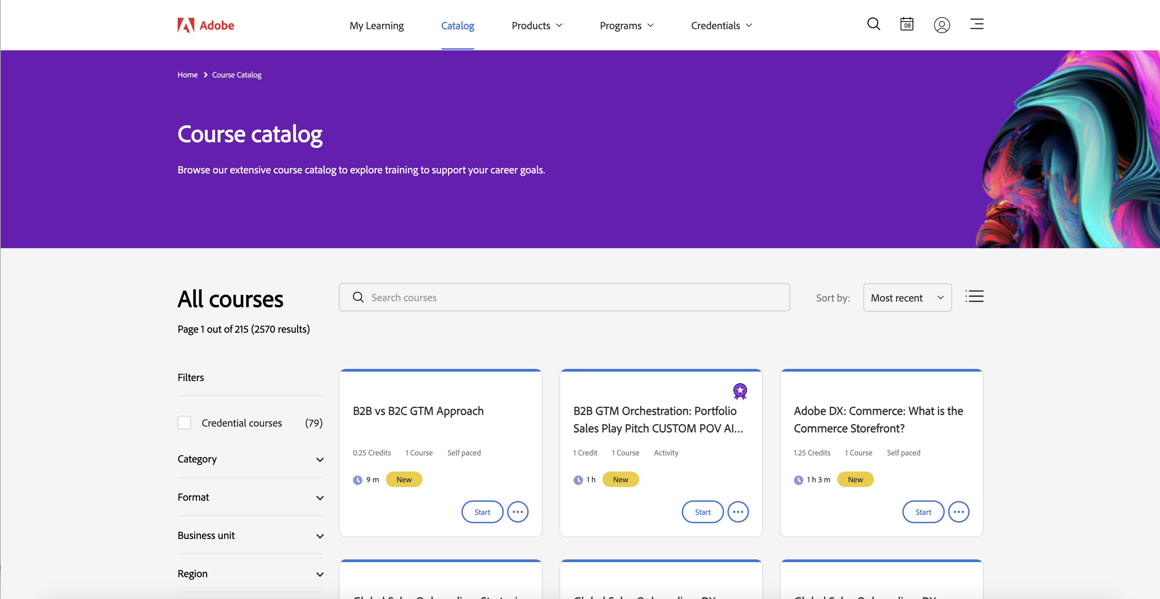This screenshot has width=1160, height=599.
Task: Click the "Sort by:" label
Action: pos(833,298)
